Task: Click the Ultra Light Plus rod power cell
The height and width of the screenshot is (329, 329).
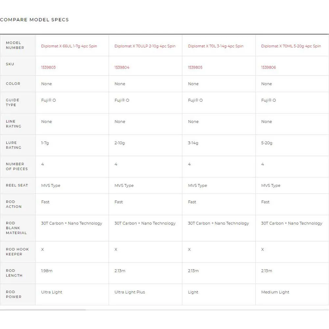Action: point(130,292)
